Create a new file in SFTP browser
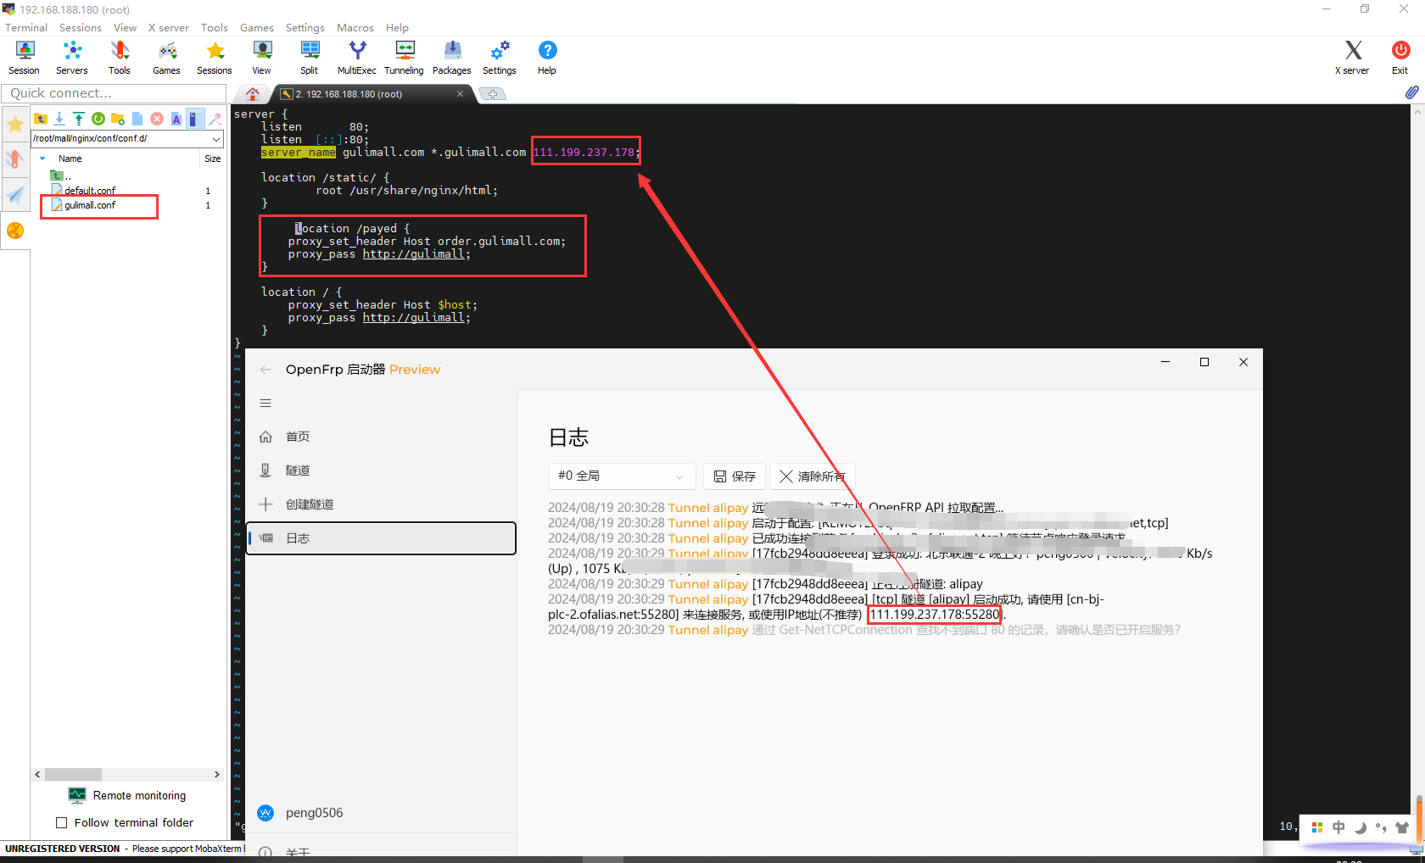1425x863 pixels. tap(137, 119)
